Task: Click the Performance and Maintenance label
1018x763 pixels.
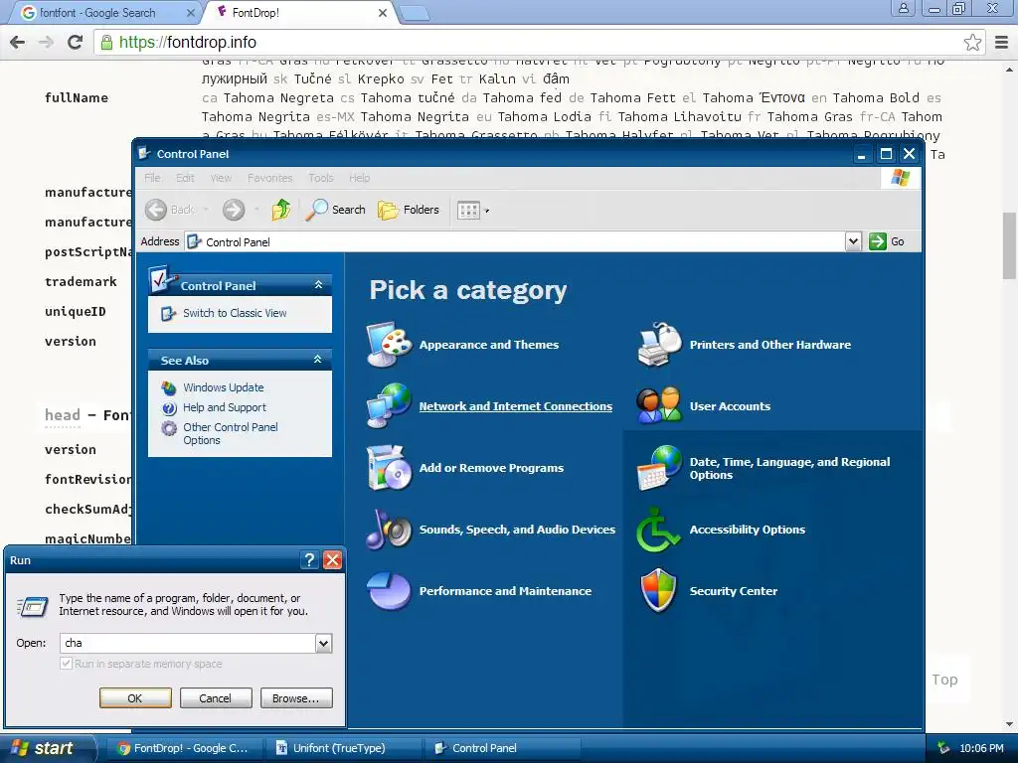Action: tap(505, 591)
